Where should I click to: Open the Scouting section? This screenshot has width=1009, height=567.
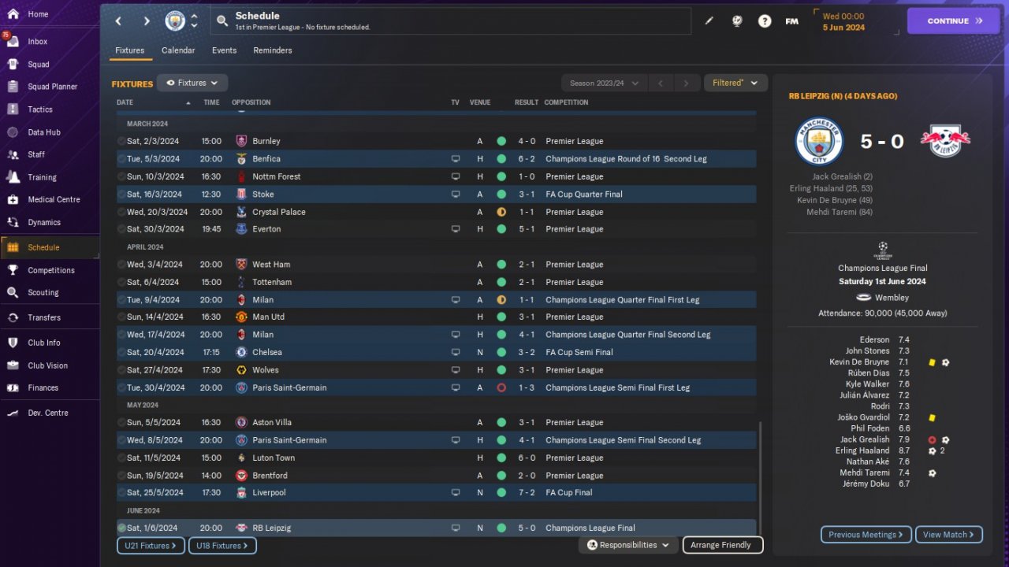click(43, 292)
